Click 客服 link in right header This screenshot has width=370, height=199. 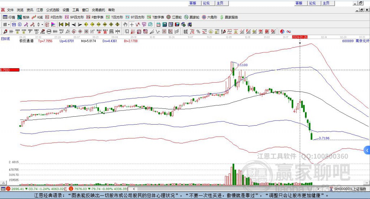coord(299,3)
